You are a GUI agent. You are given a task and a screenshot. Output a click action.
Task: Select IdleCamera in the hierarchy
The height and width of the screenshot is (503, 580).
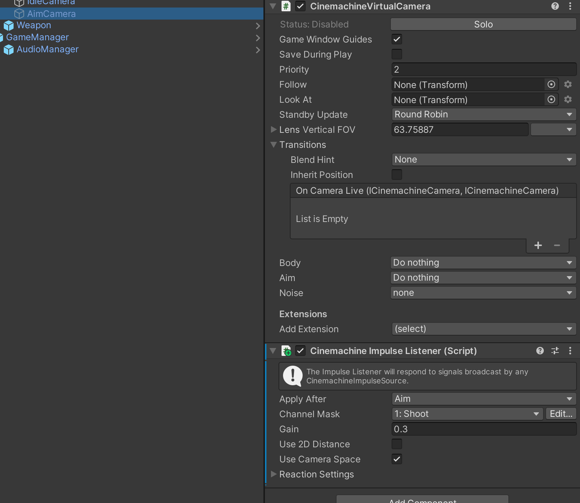click(51, 3)
